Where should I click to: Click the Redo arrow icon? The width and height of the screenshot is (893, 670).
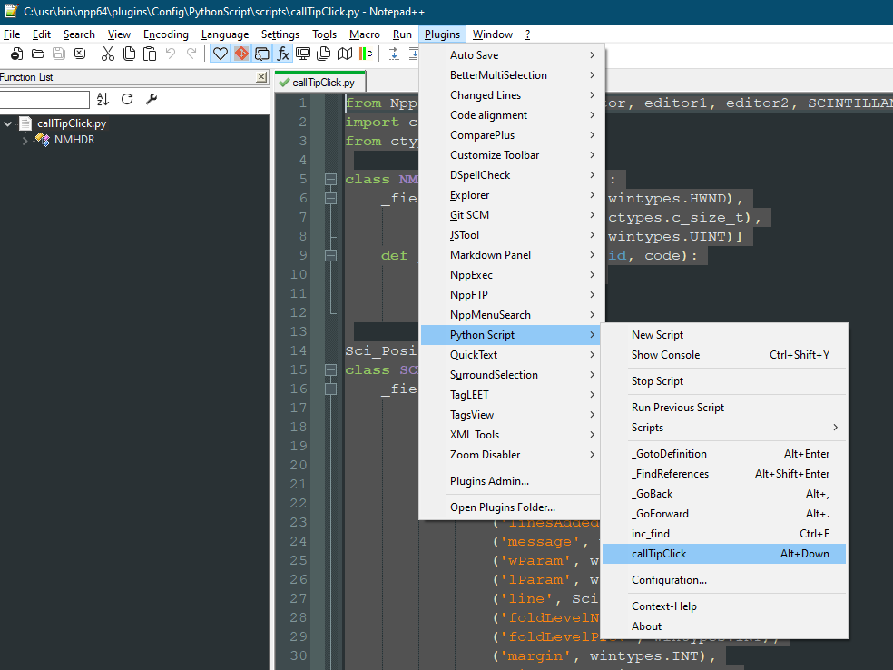[x=191, y=54]
